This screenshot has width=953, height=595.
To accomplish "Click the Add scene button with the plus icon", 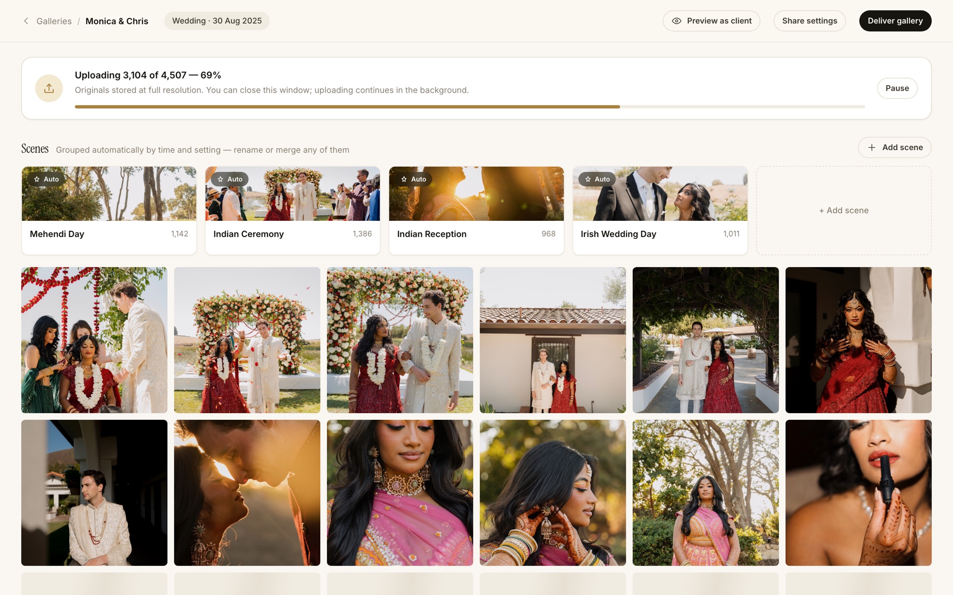I will 894,148.
